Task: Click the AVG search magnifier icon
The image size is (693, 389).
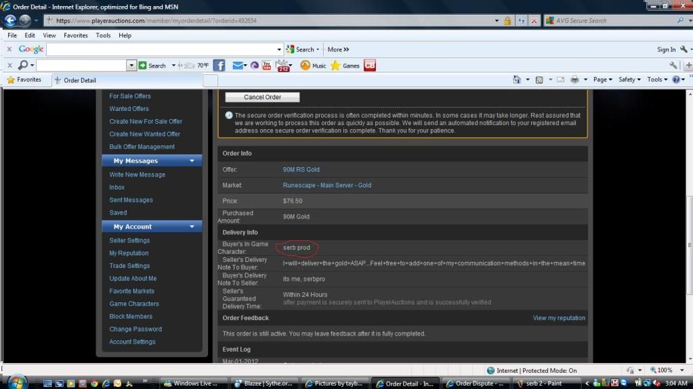Action: (x=680, y=20)
